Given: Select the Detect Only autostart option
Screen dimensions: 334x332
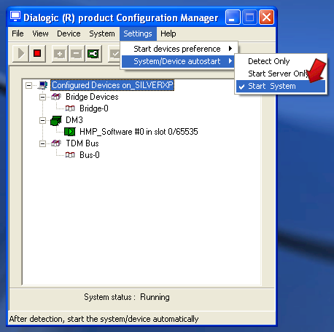Looking at the screenshot, I should (x=281, y=61).
